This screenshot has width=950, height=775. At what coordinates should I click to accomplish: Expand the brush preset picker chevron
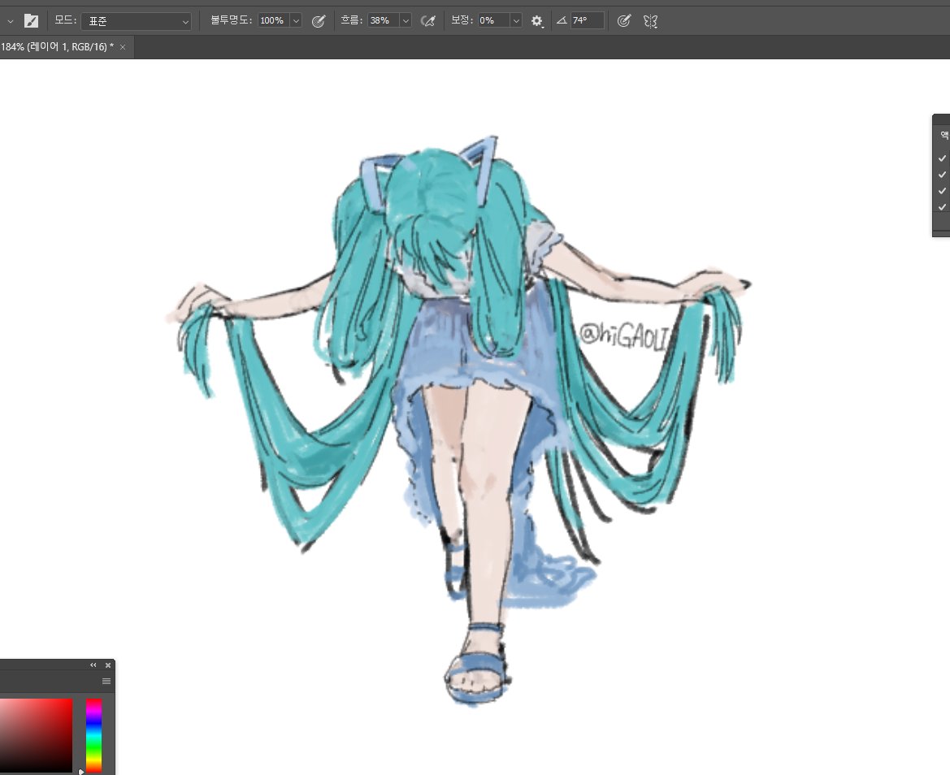(x=10, y=21)
